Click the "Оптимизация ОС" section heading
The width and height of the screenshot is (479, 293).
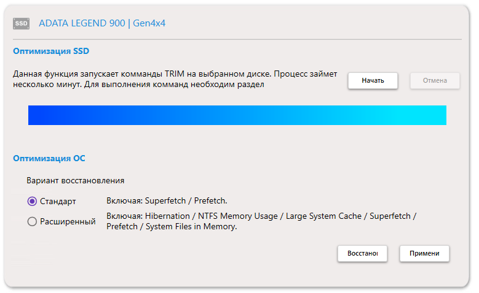click(x=49, y=158)
